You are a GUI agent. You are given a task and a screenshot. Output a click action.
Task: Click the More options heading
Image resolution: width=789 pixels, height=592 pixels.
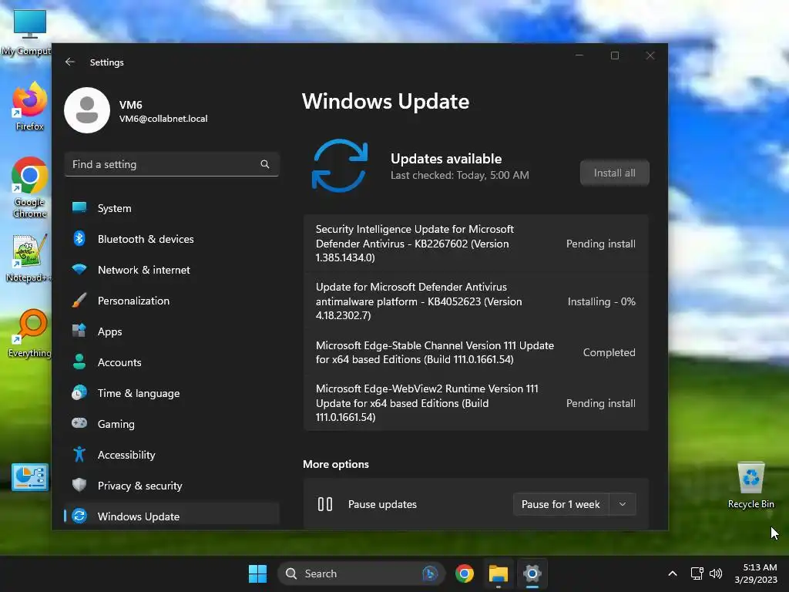tap(336, 464)
